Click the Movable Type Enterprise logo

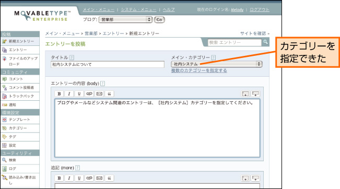42,16
